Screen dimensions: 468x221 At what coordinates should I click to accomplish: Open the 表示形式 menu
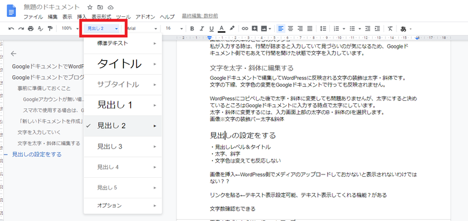(101, 17)
